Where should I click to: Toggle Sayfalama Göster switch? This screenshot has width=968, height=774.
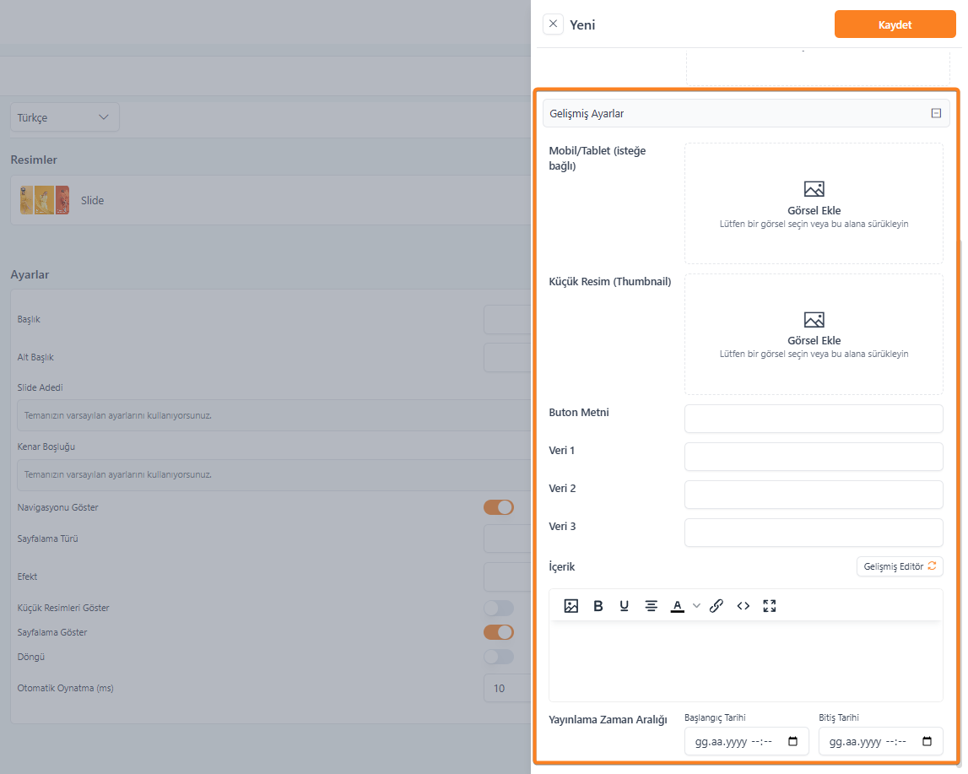pos(499,632)
